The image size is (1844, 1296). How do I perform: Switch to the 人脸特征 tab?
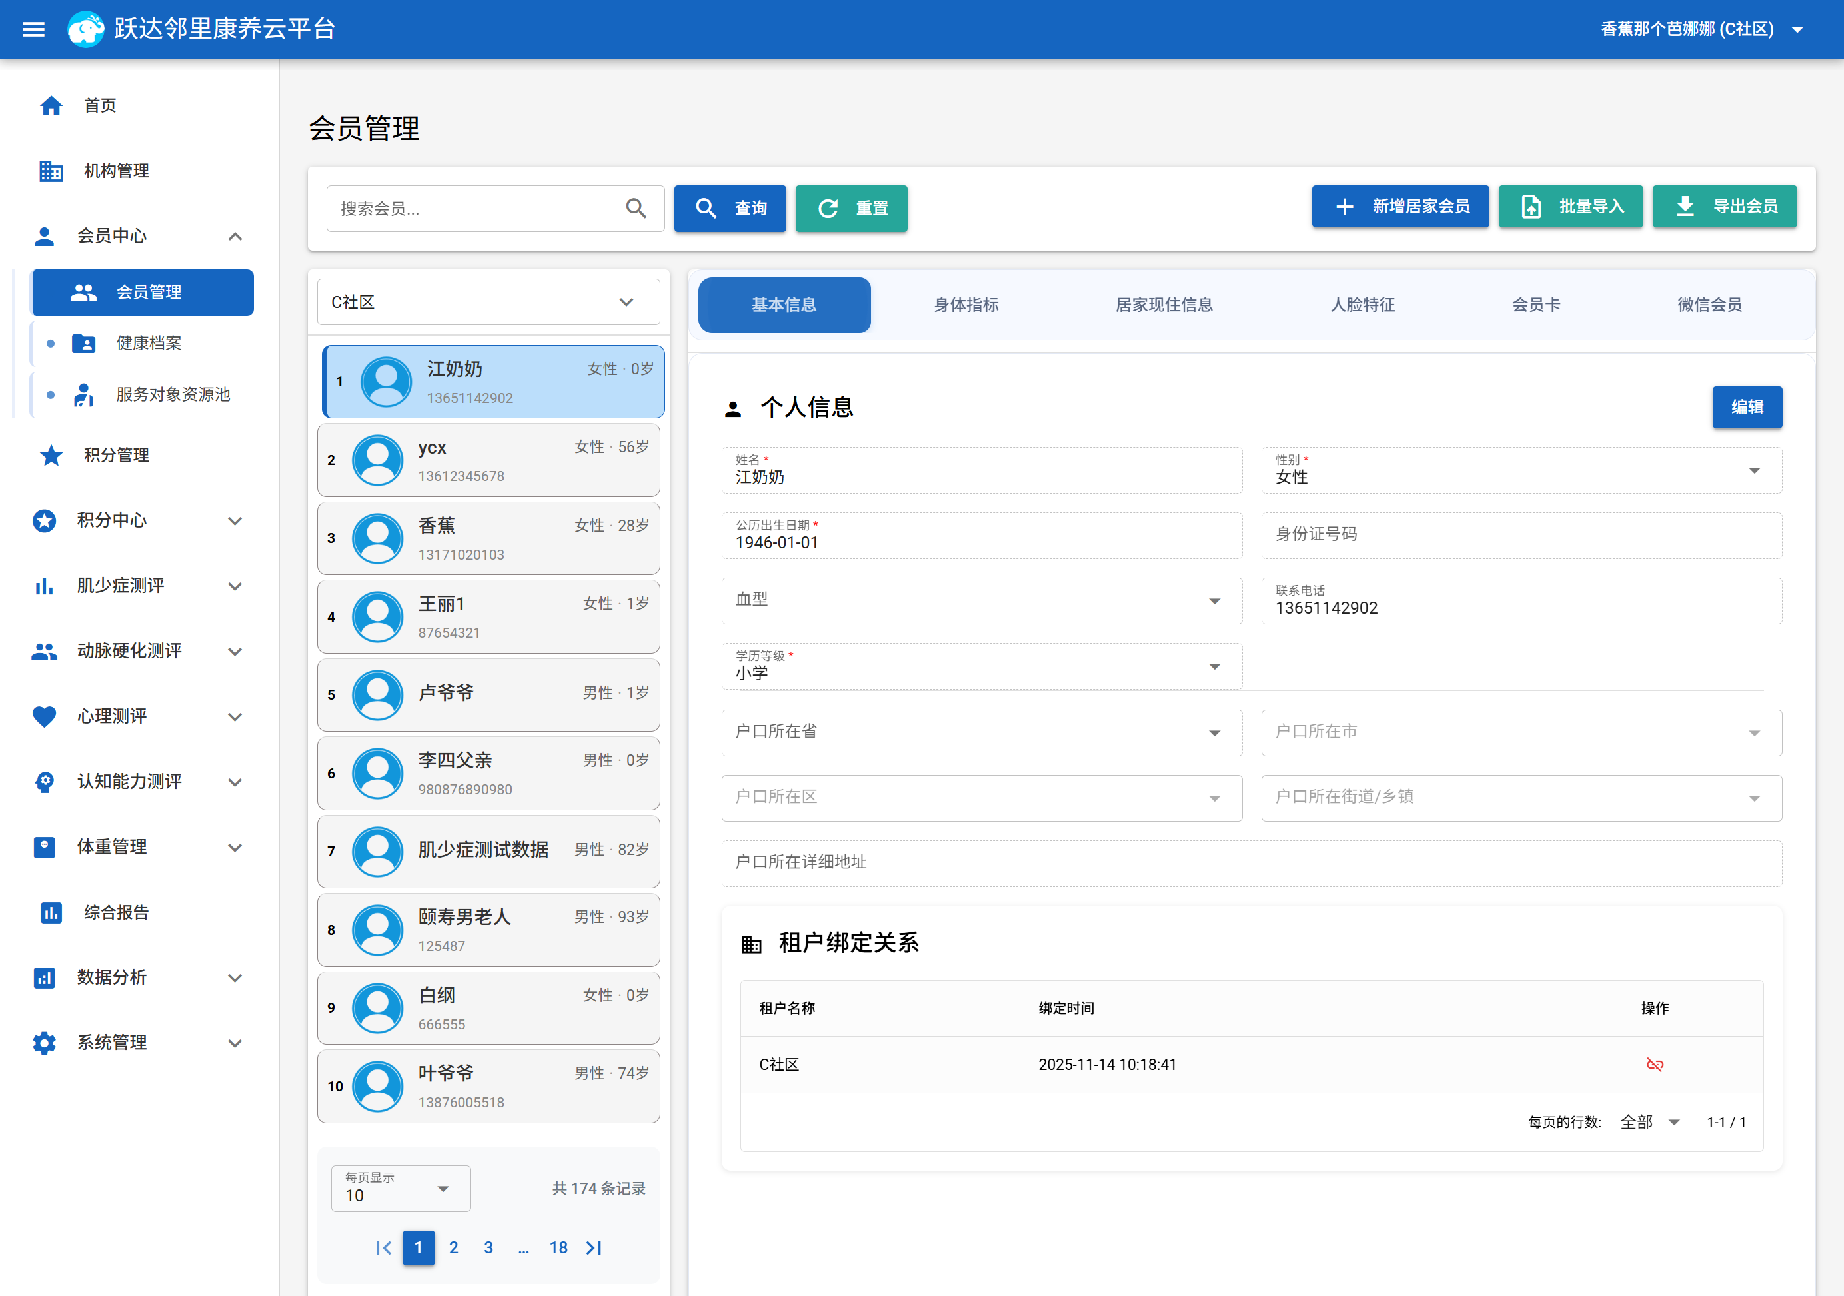[x=1362, y=305]
